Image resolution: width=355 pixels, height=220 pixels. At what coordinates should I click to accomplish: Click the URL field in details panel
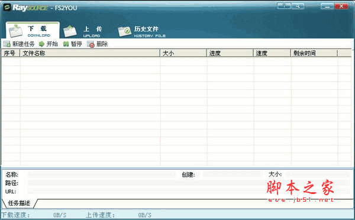[x=189, y=192]
